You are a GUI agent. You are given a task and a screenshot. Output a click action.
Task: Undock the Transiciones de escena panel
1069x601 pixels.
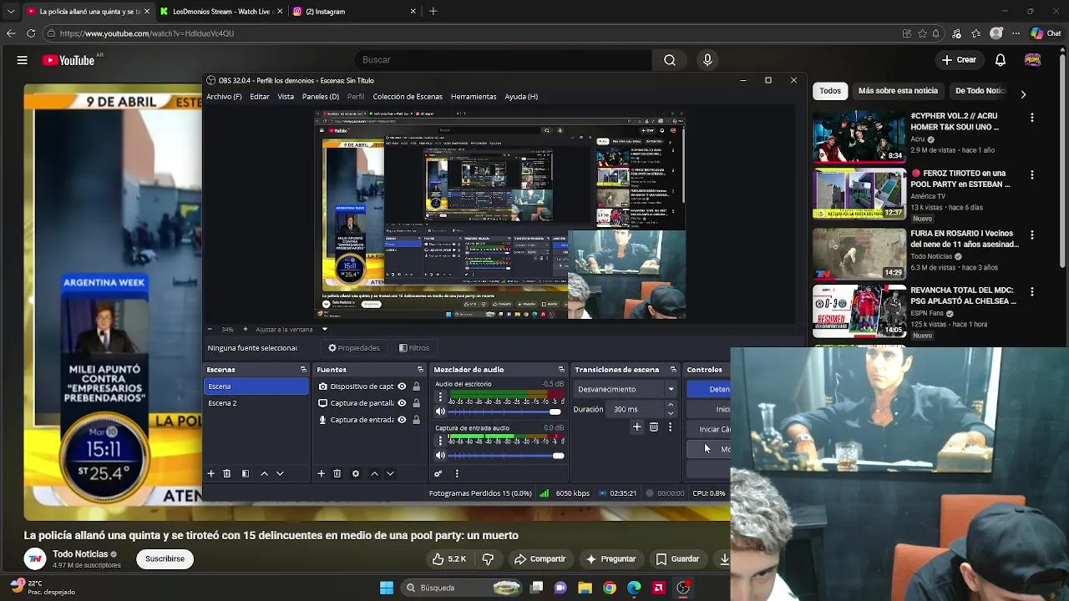673,370
